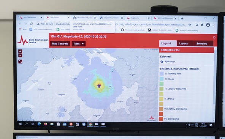Open Microsoft Store from the taskbar

click(58, 124)
